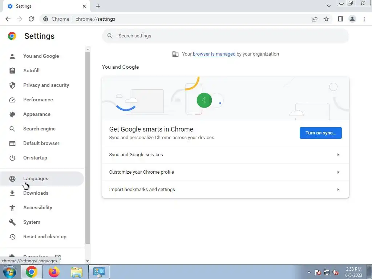The width and height of the screenshot is (372, 279).
Task: Click Chrome icon in taskbar
Action: tap(31, 272)
